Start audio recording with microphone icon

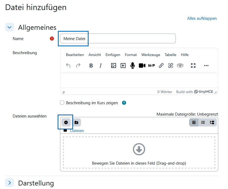point(132,66)
